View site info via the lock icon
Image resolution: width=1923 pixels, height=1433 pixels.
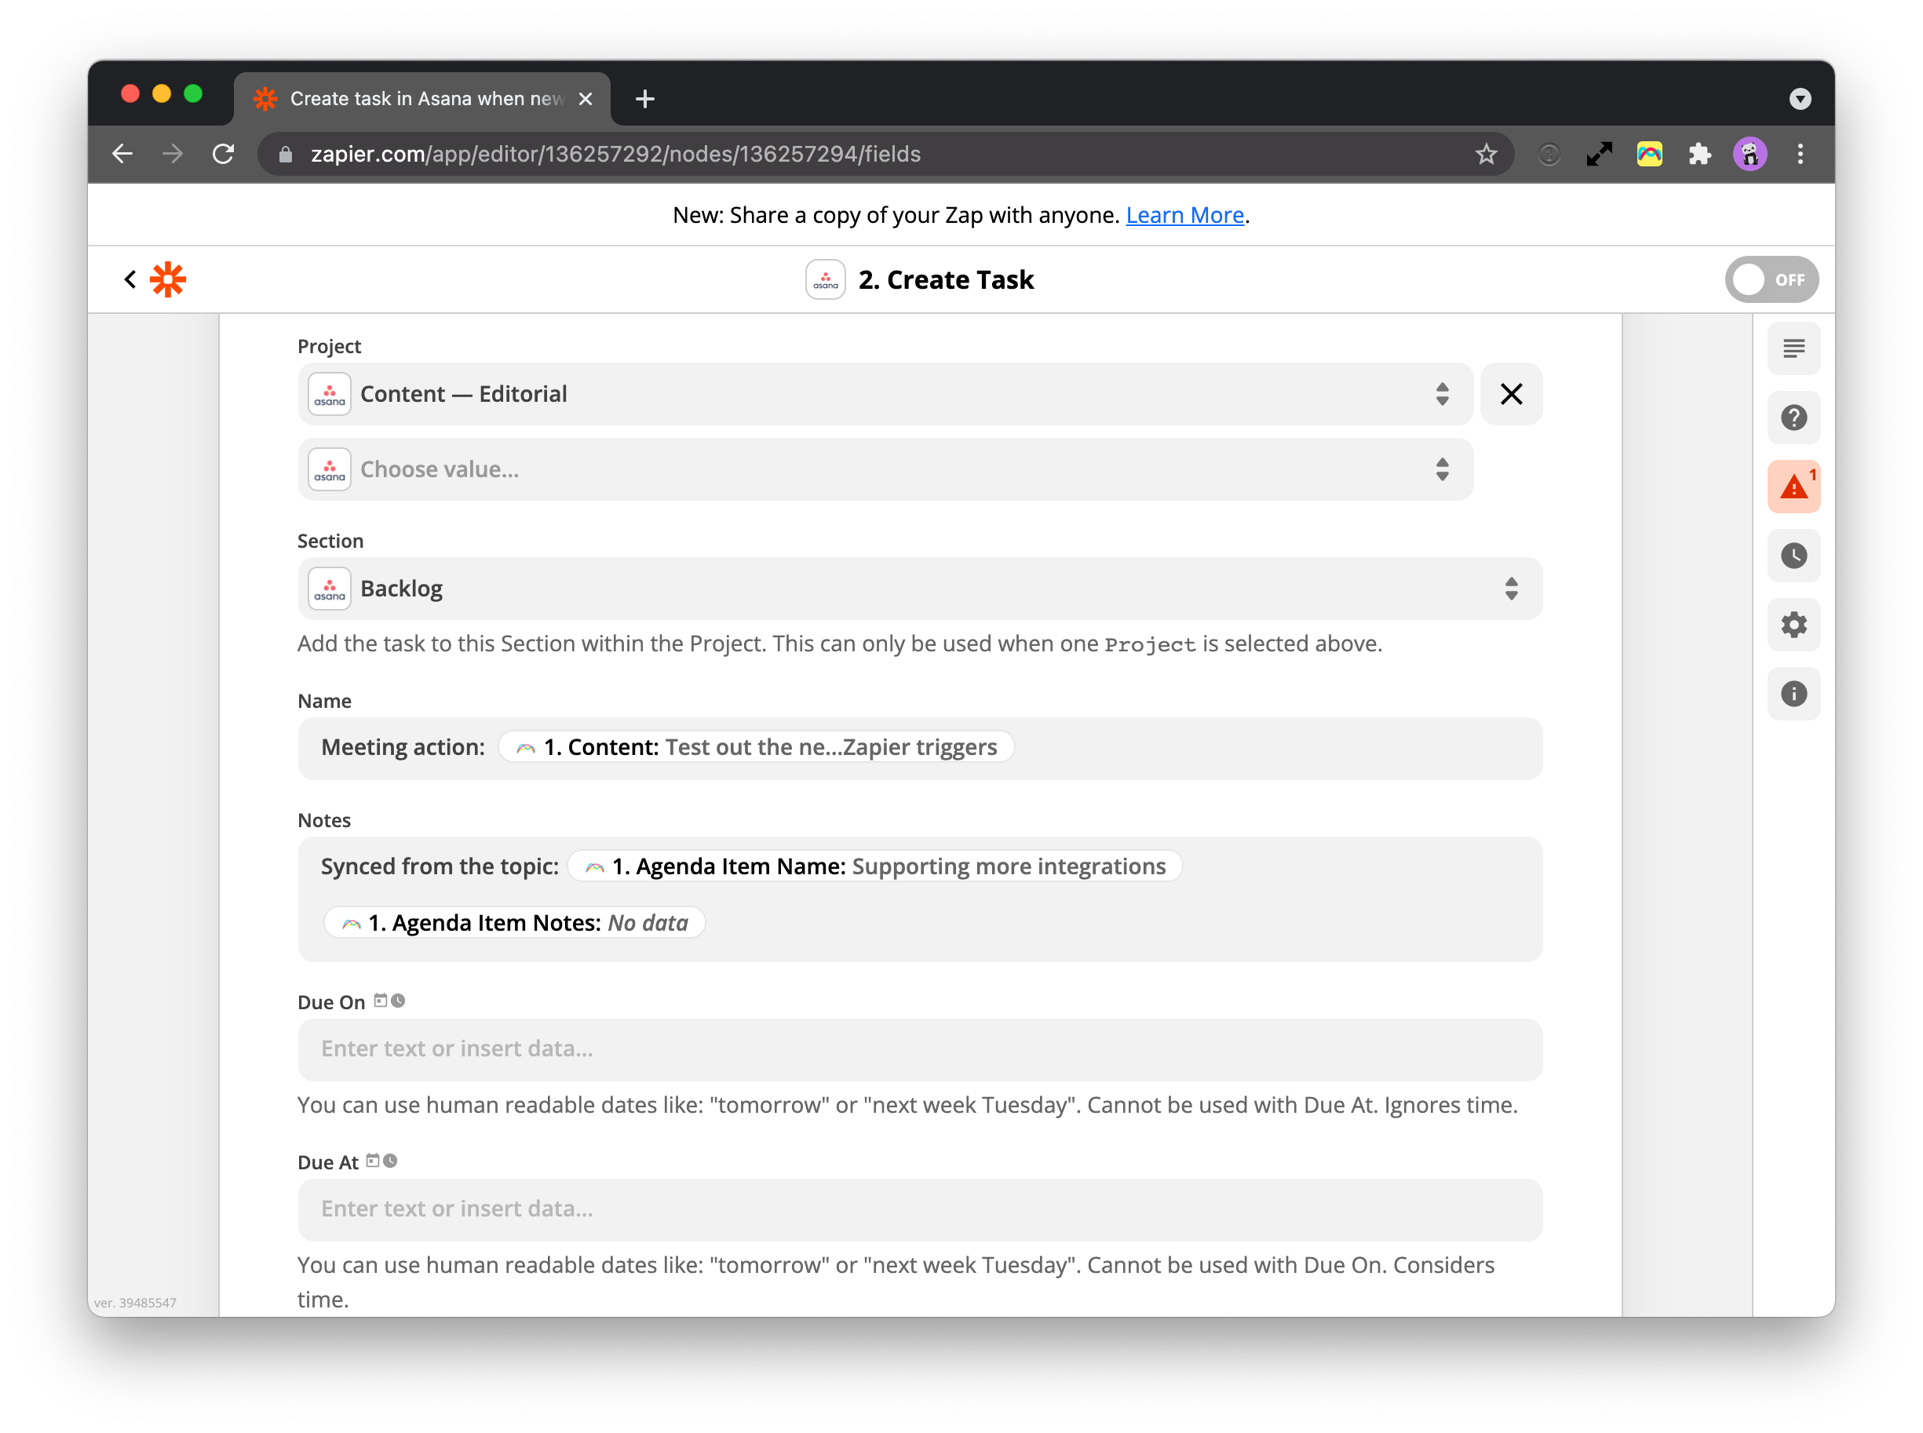tap(286, 154)
